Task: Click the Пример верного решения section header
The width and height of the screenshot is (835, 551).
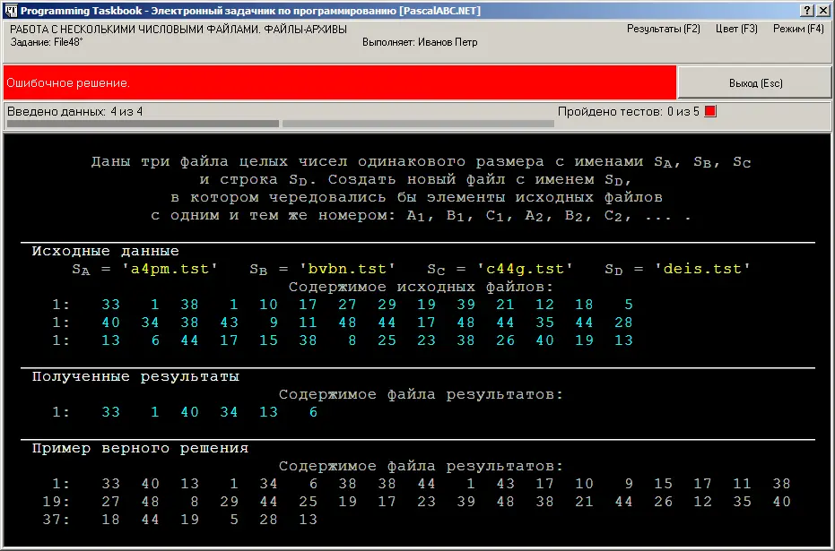Action: pos(140,448)
